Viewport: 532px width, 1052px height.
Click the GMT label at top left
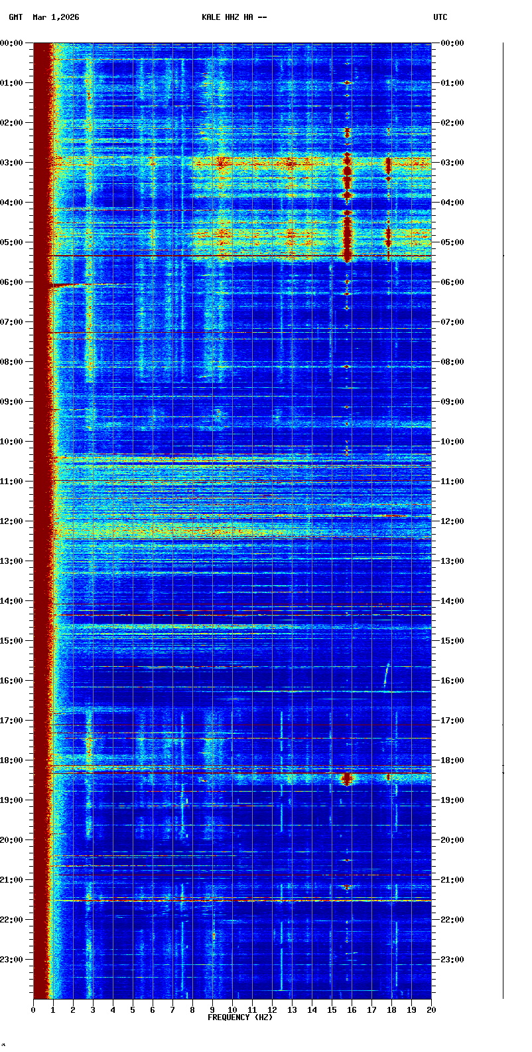[15, 17]
